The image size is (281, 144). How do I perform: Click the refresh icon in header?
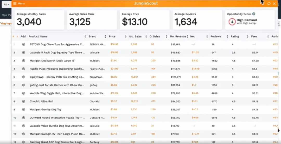click(269, 4)
